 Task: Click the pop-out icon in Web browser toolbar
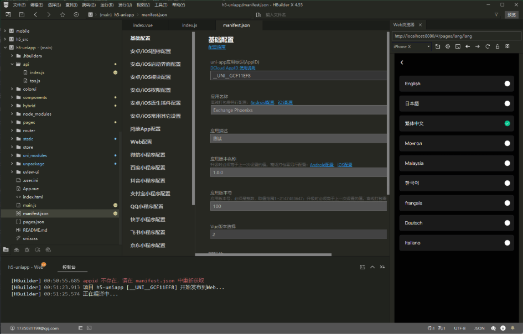[x=438, y=46]
